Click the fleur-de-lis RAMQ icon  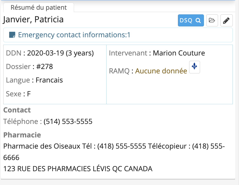[x=194, y=67]
